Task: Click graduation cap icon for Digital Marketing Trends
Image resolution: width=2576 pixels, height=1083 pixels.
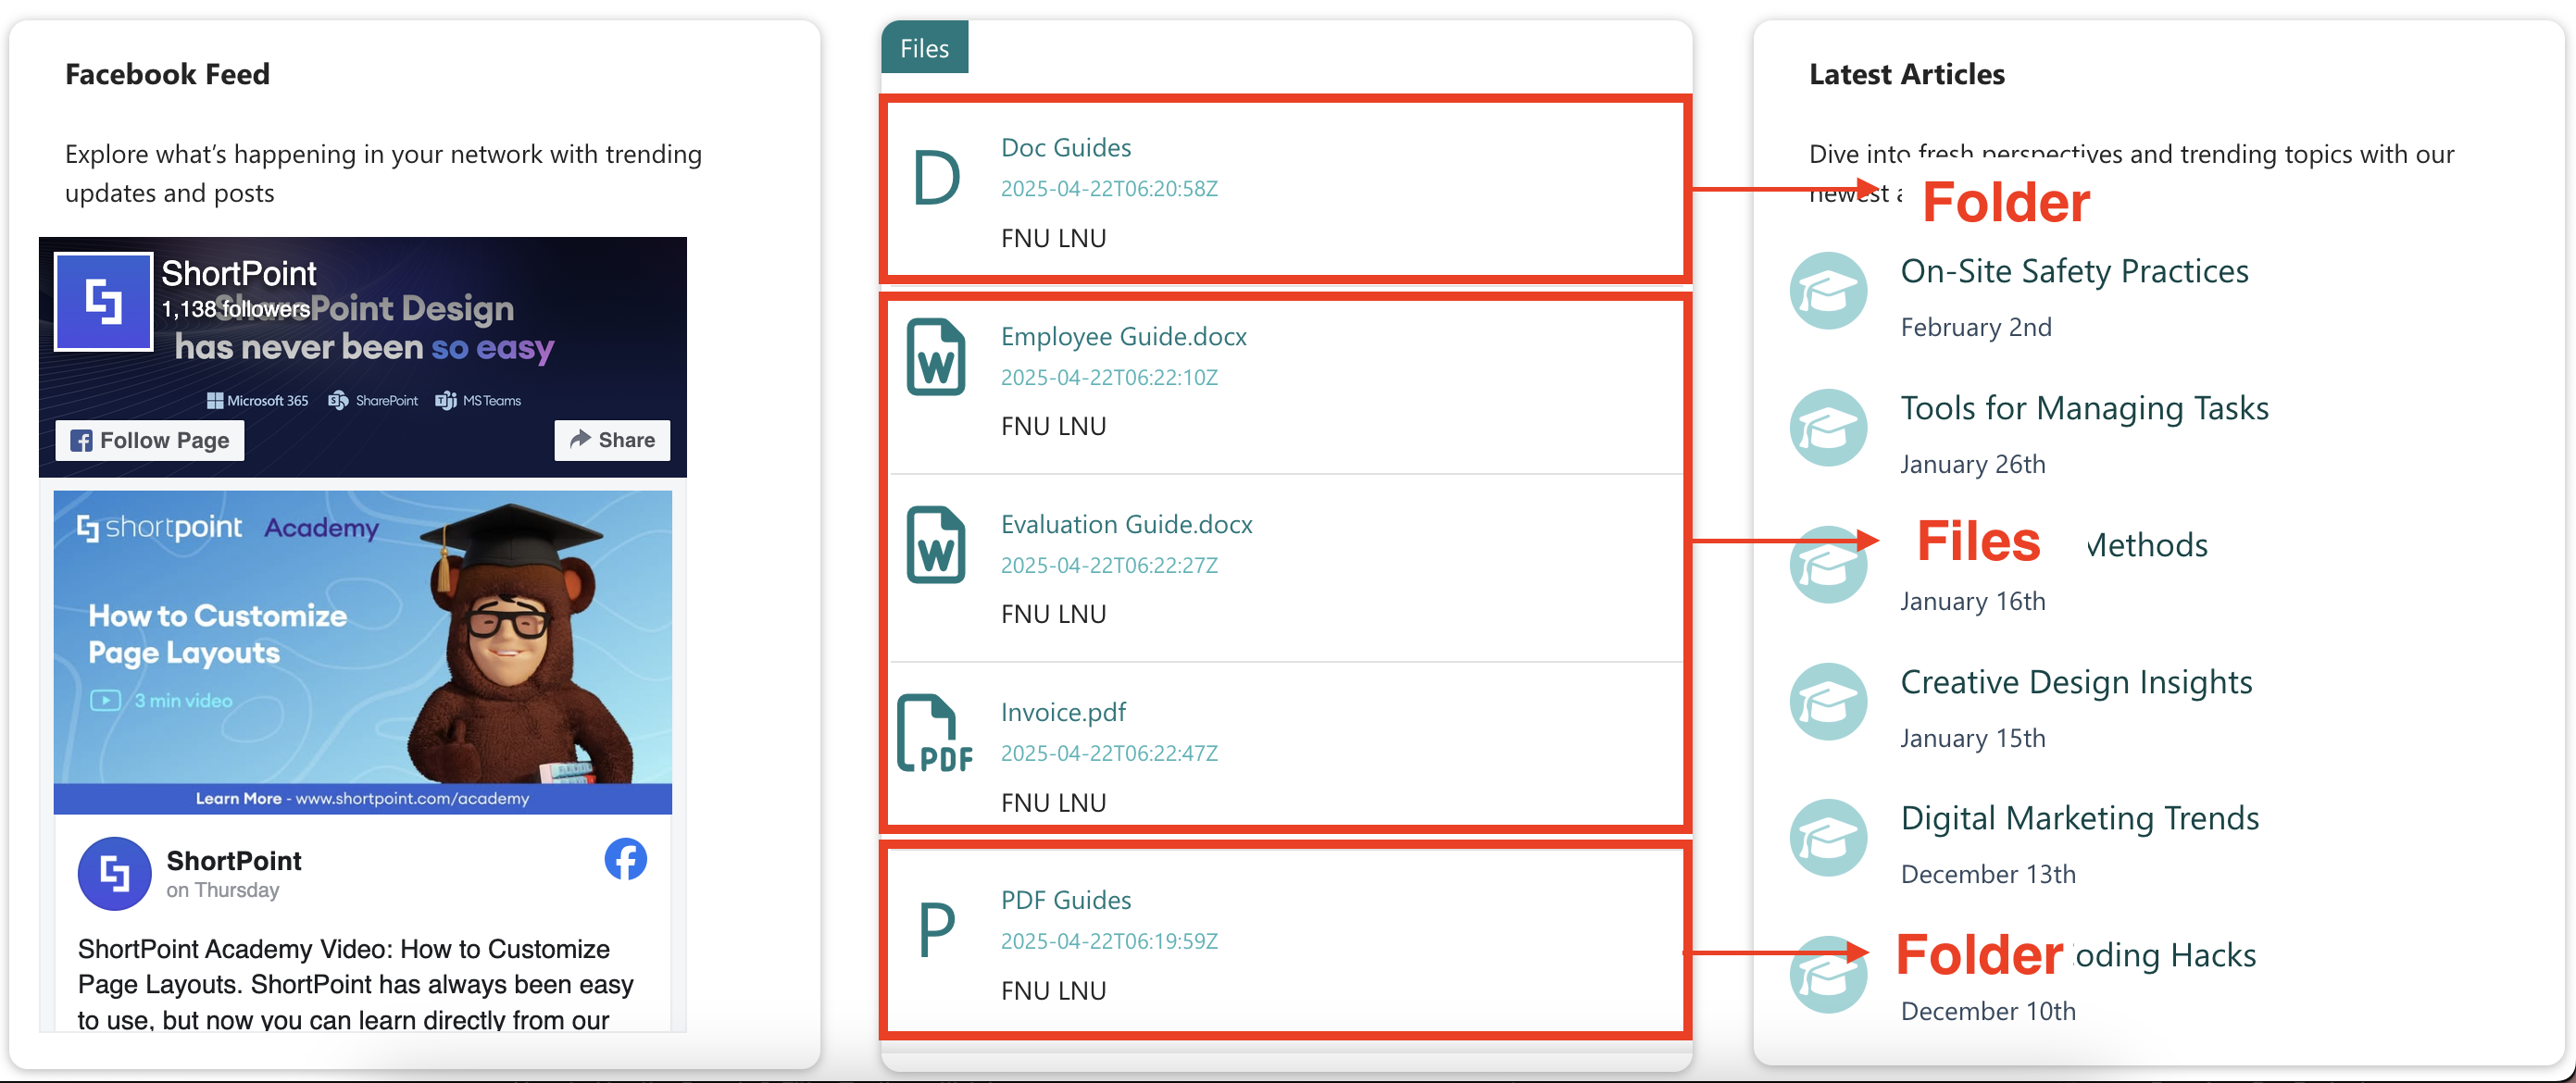Action: click(x=1828, y=838)
